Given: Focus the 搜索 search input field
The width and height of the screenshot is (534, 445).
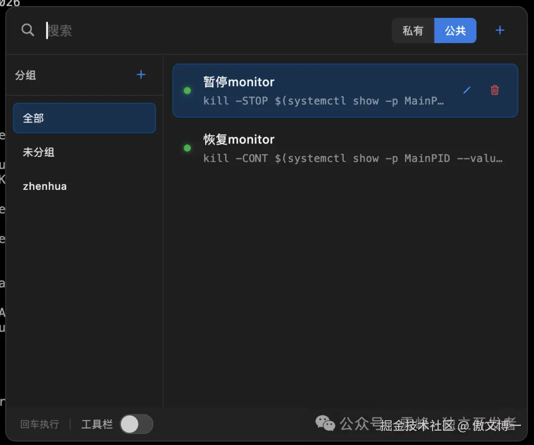Looking at the screenshot, I should (x=198, y=31).
